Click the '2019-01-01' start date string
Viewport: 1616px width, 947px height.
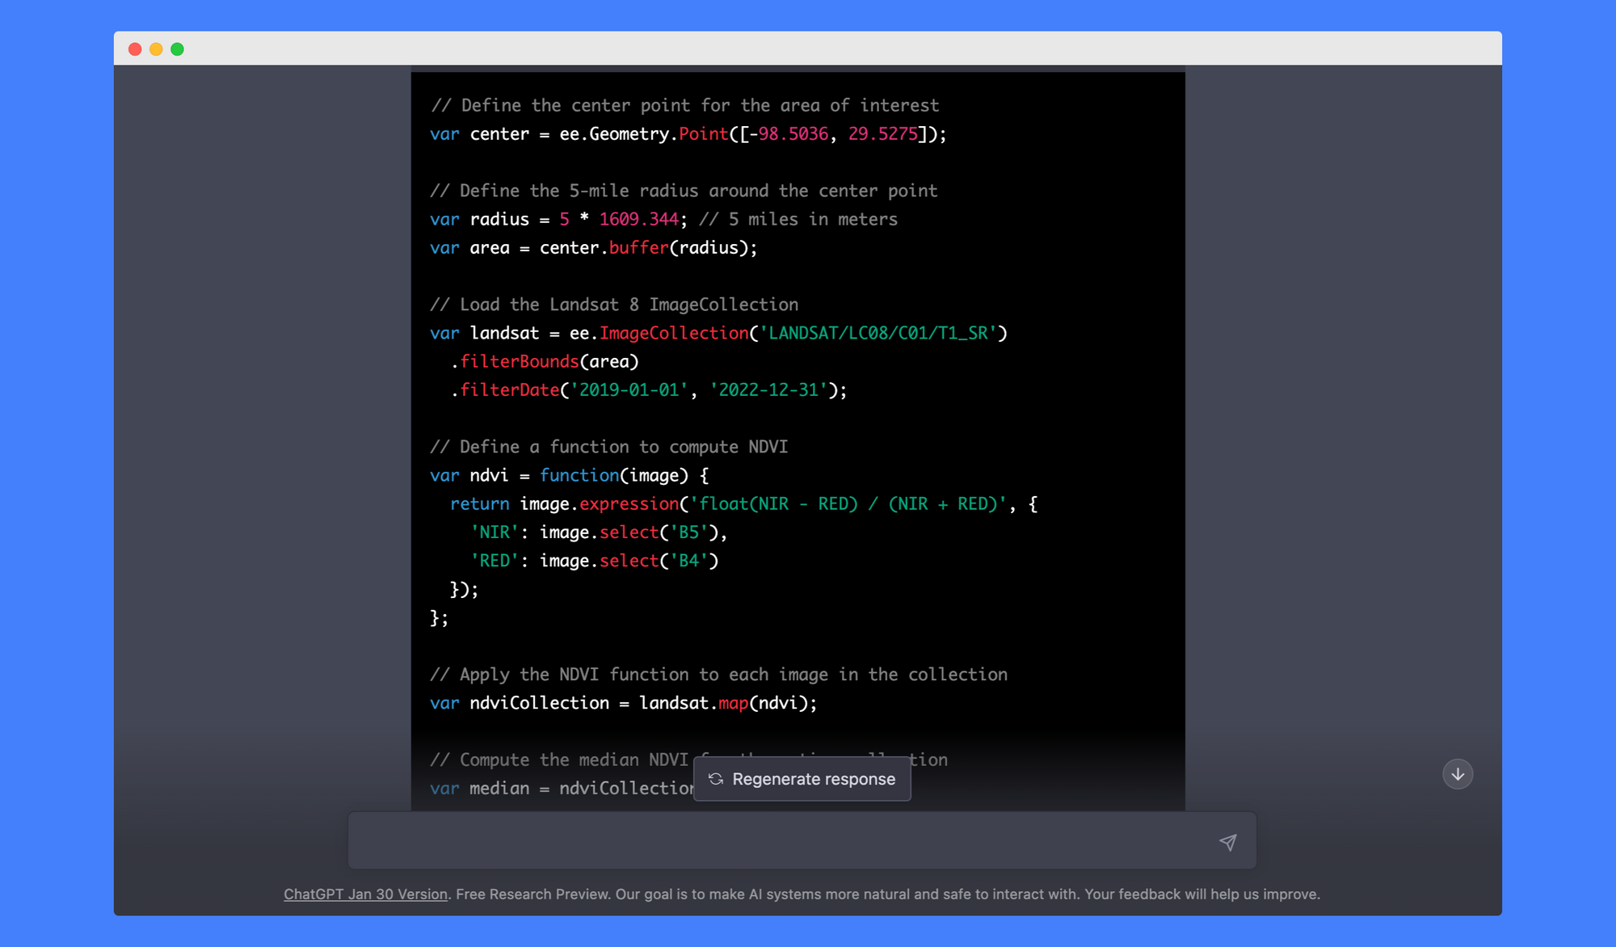coord(629,390)
